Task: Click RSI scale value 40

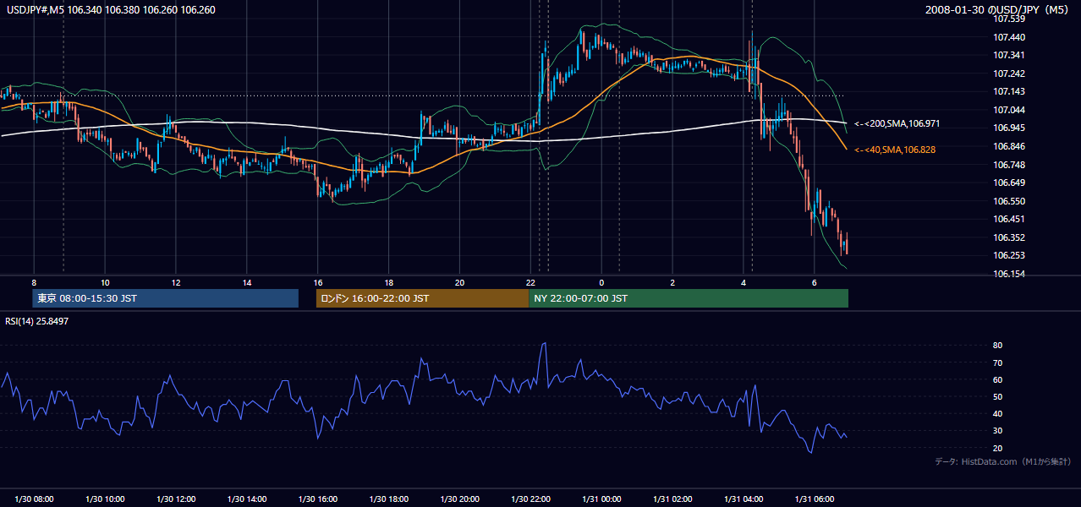Action: [998, 414]
